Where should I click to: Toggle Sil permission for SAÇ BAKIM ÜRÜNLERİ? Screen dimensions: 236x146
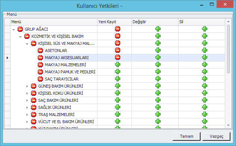(x=205, y=100)
